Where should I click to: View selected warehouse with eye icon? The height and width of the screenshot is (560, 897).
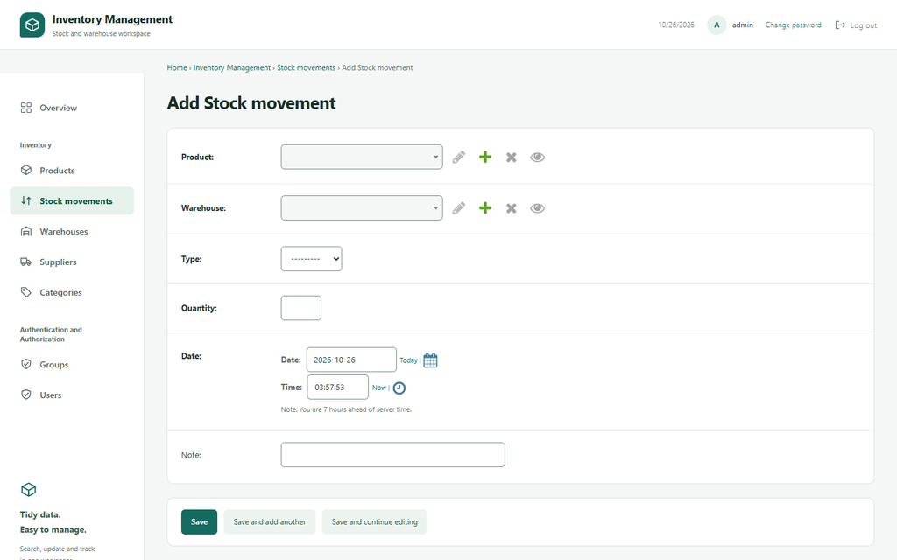[537, 208]
